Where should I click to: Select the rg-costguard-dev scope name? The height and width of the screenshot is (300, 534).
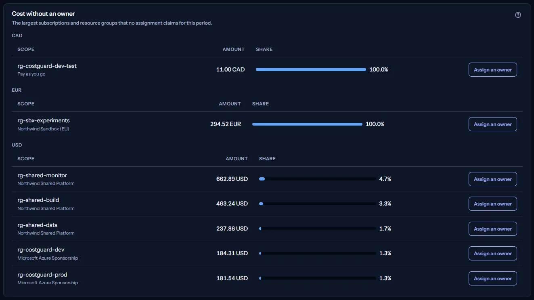click(x=41, y=250)
